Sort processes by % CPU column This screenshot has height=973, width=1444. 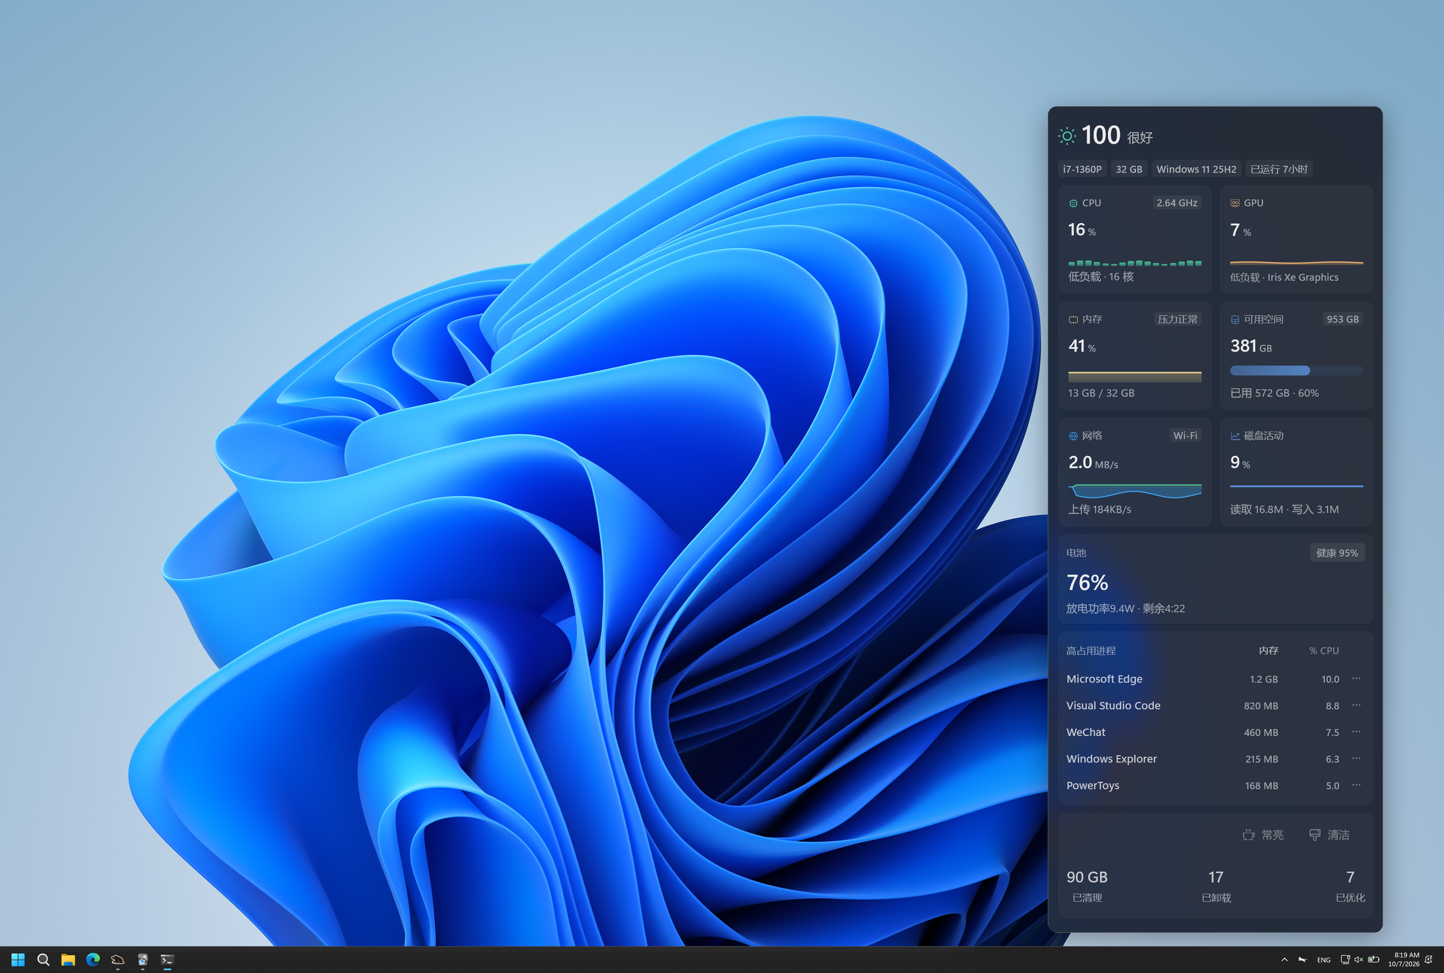pyautogui.click(x=1324, y=651)
